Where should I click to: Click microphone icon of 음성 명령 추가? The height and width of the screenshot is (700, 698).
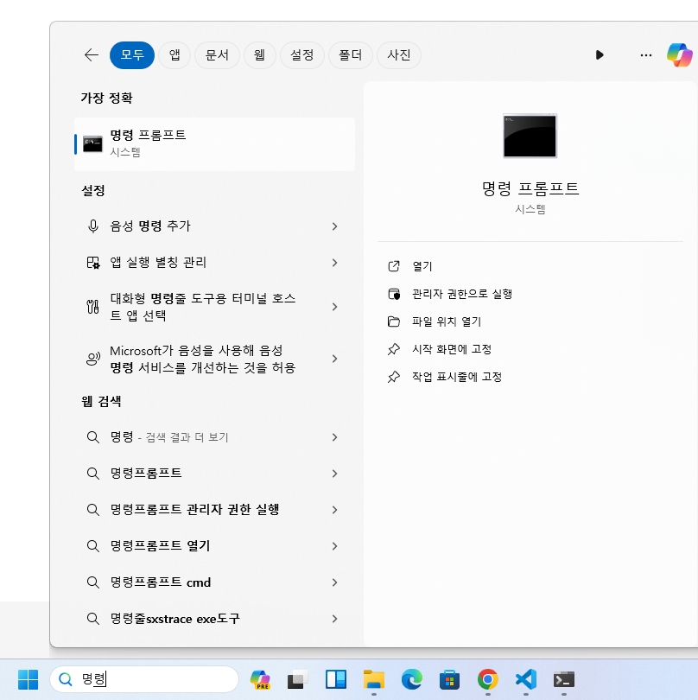[x=92, y=226]
